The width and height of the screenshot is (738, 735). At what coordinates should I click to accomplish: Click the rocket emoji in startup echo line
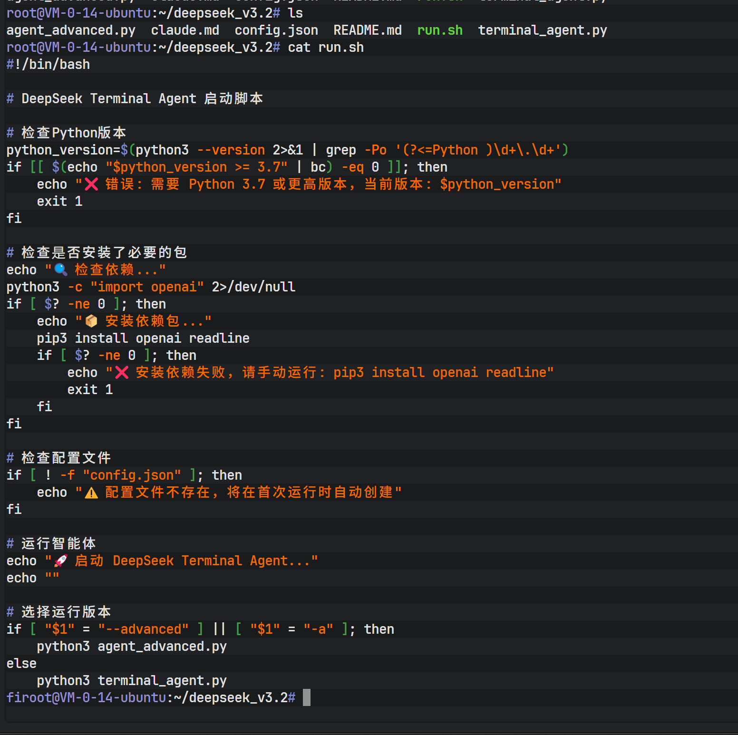[61, 561]
